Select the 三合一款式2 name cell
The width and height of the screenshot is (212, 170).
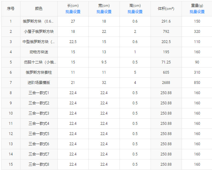click(x=39, y=103)
